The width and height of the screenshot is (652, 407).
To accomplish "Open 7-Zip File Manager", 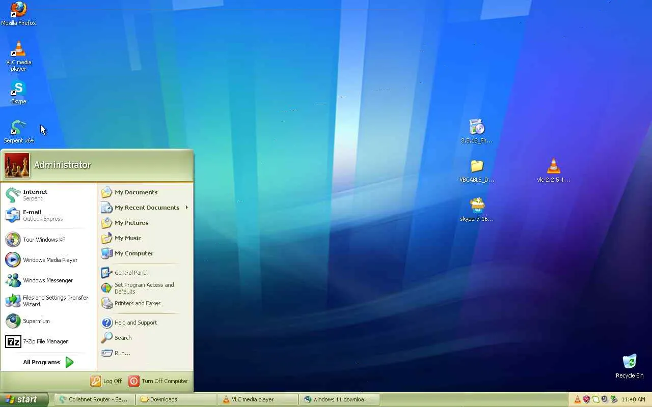I will click(49, 341).
